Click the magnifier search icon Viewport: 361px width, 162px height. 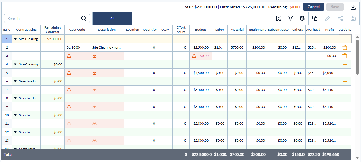[84, 18]
